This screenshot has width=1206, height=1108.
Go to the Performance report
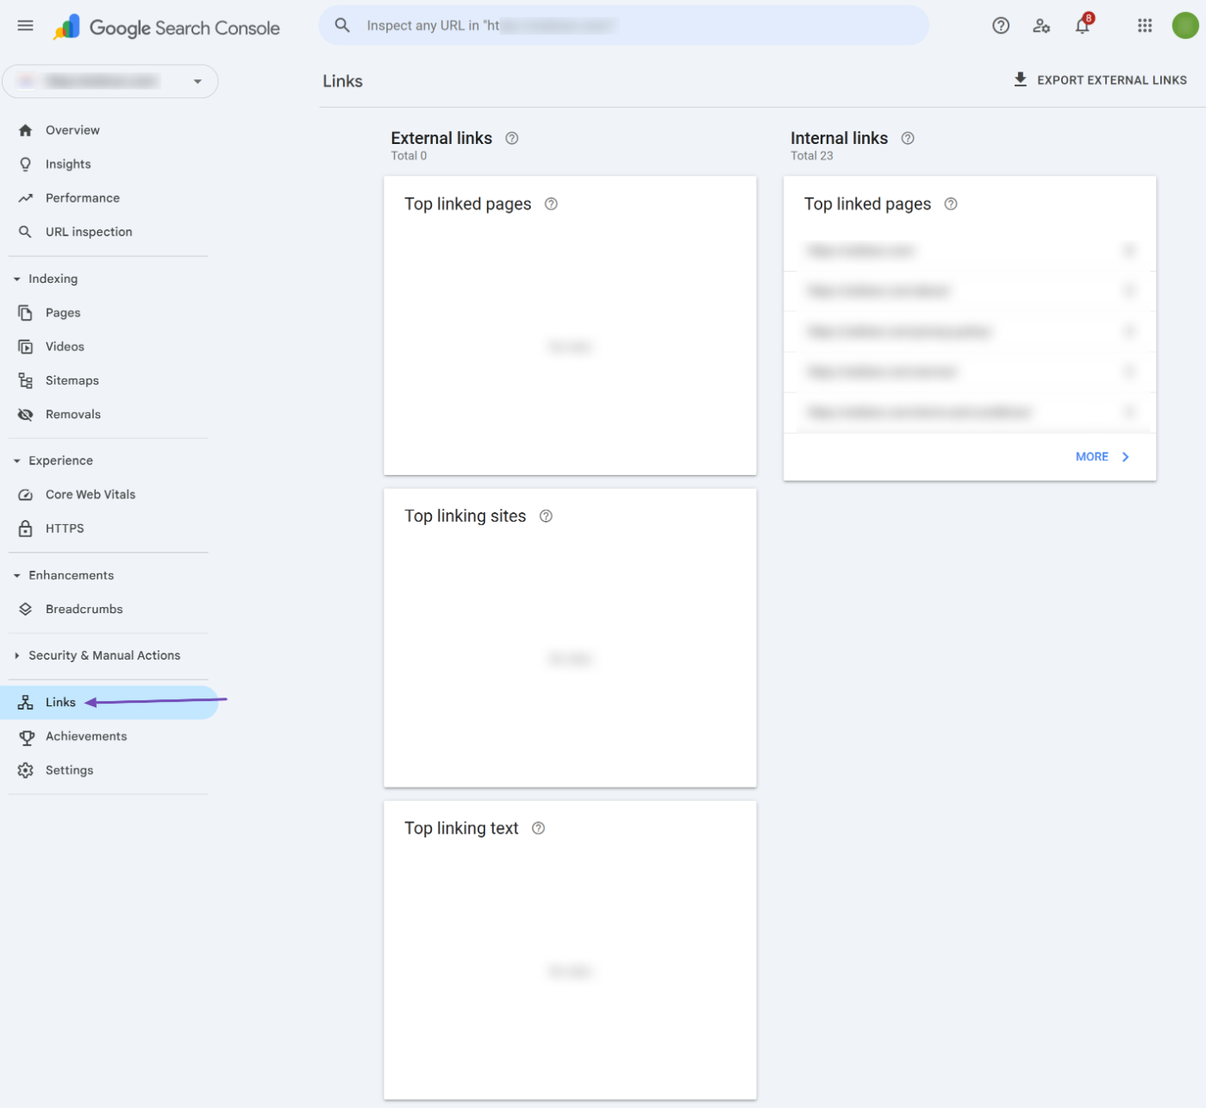click(x=82, y=197)
